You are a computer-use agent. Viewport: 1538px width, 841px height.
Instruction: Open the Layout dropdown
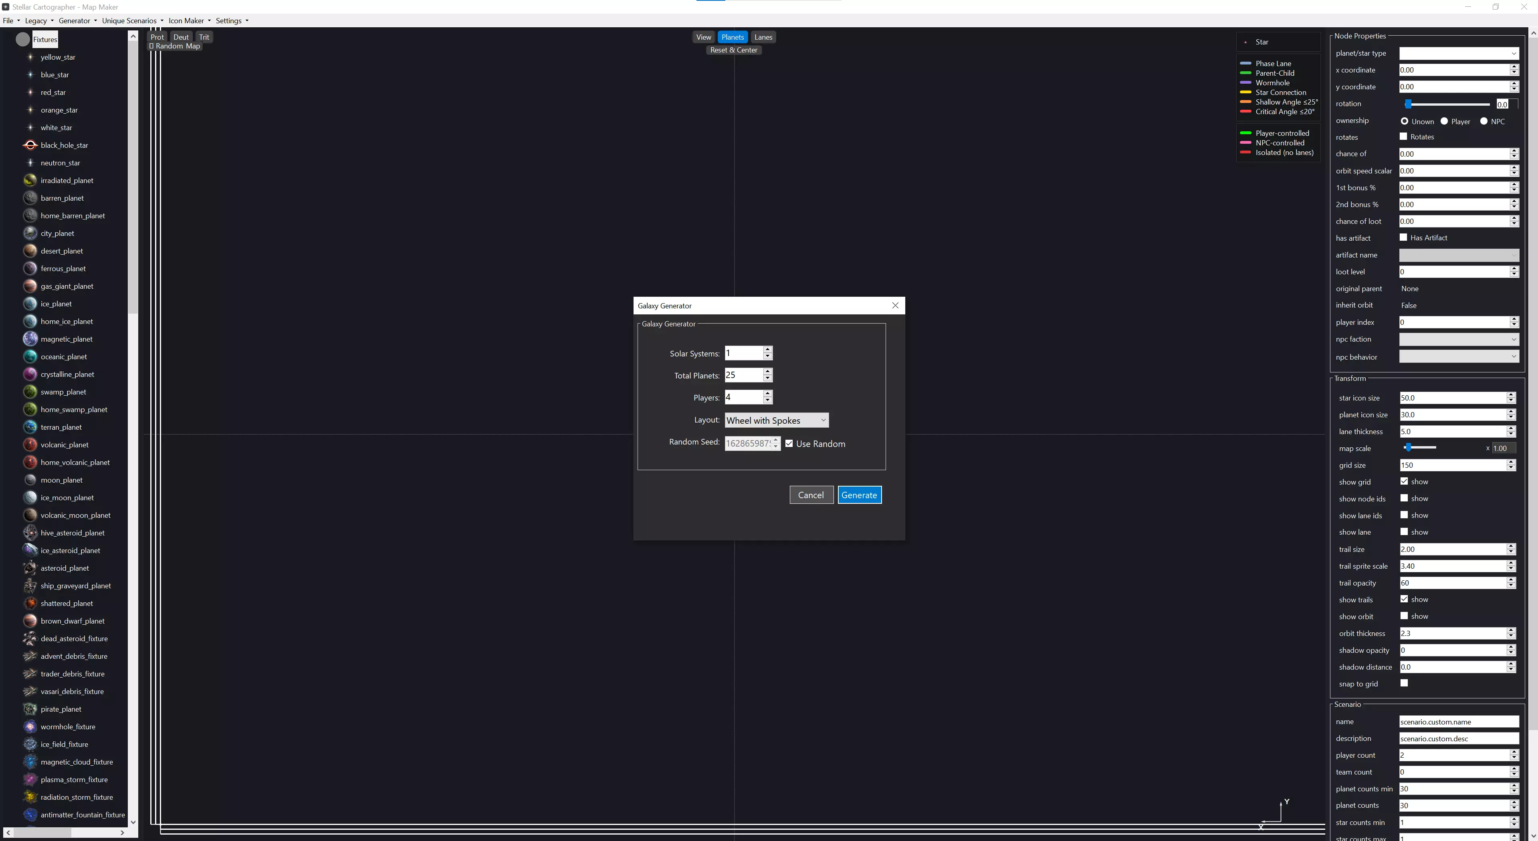pos(776,420)
